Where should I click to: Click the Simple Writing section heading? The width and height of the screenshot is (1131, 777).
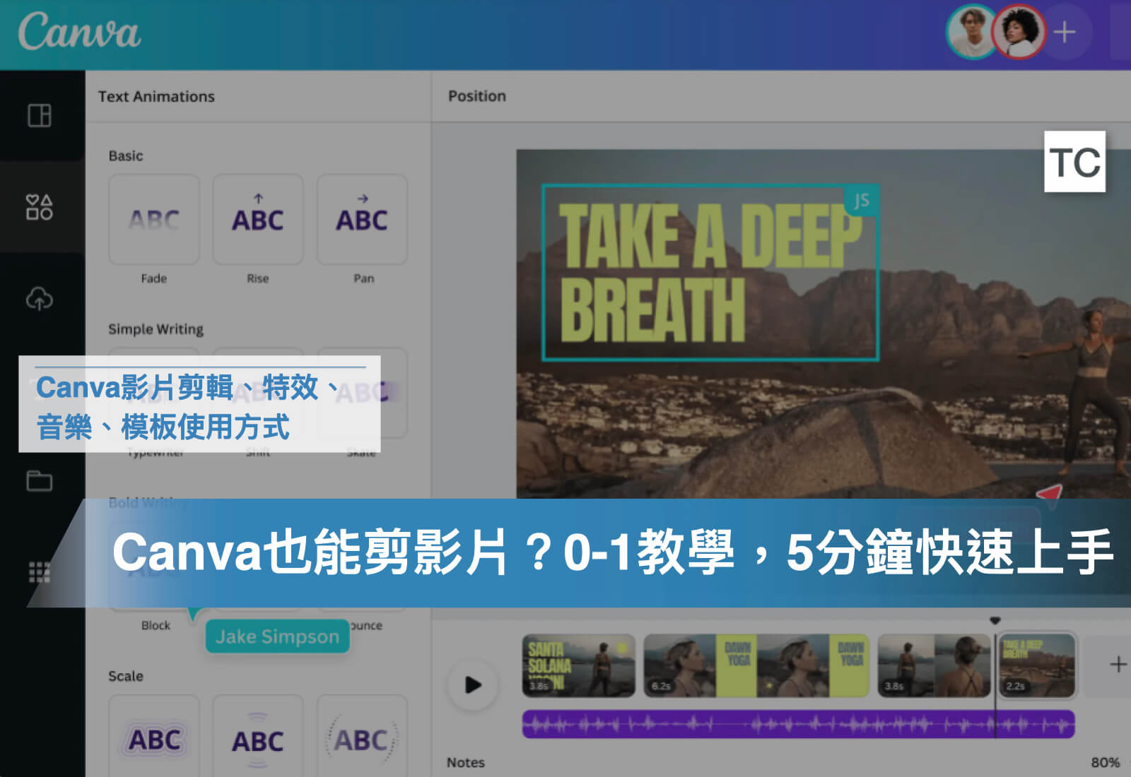point(156,329)
